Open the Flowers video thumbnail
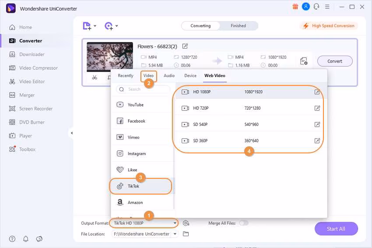Image resolution: width=372 pixels, height=248 pixels. click(109, 57)
